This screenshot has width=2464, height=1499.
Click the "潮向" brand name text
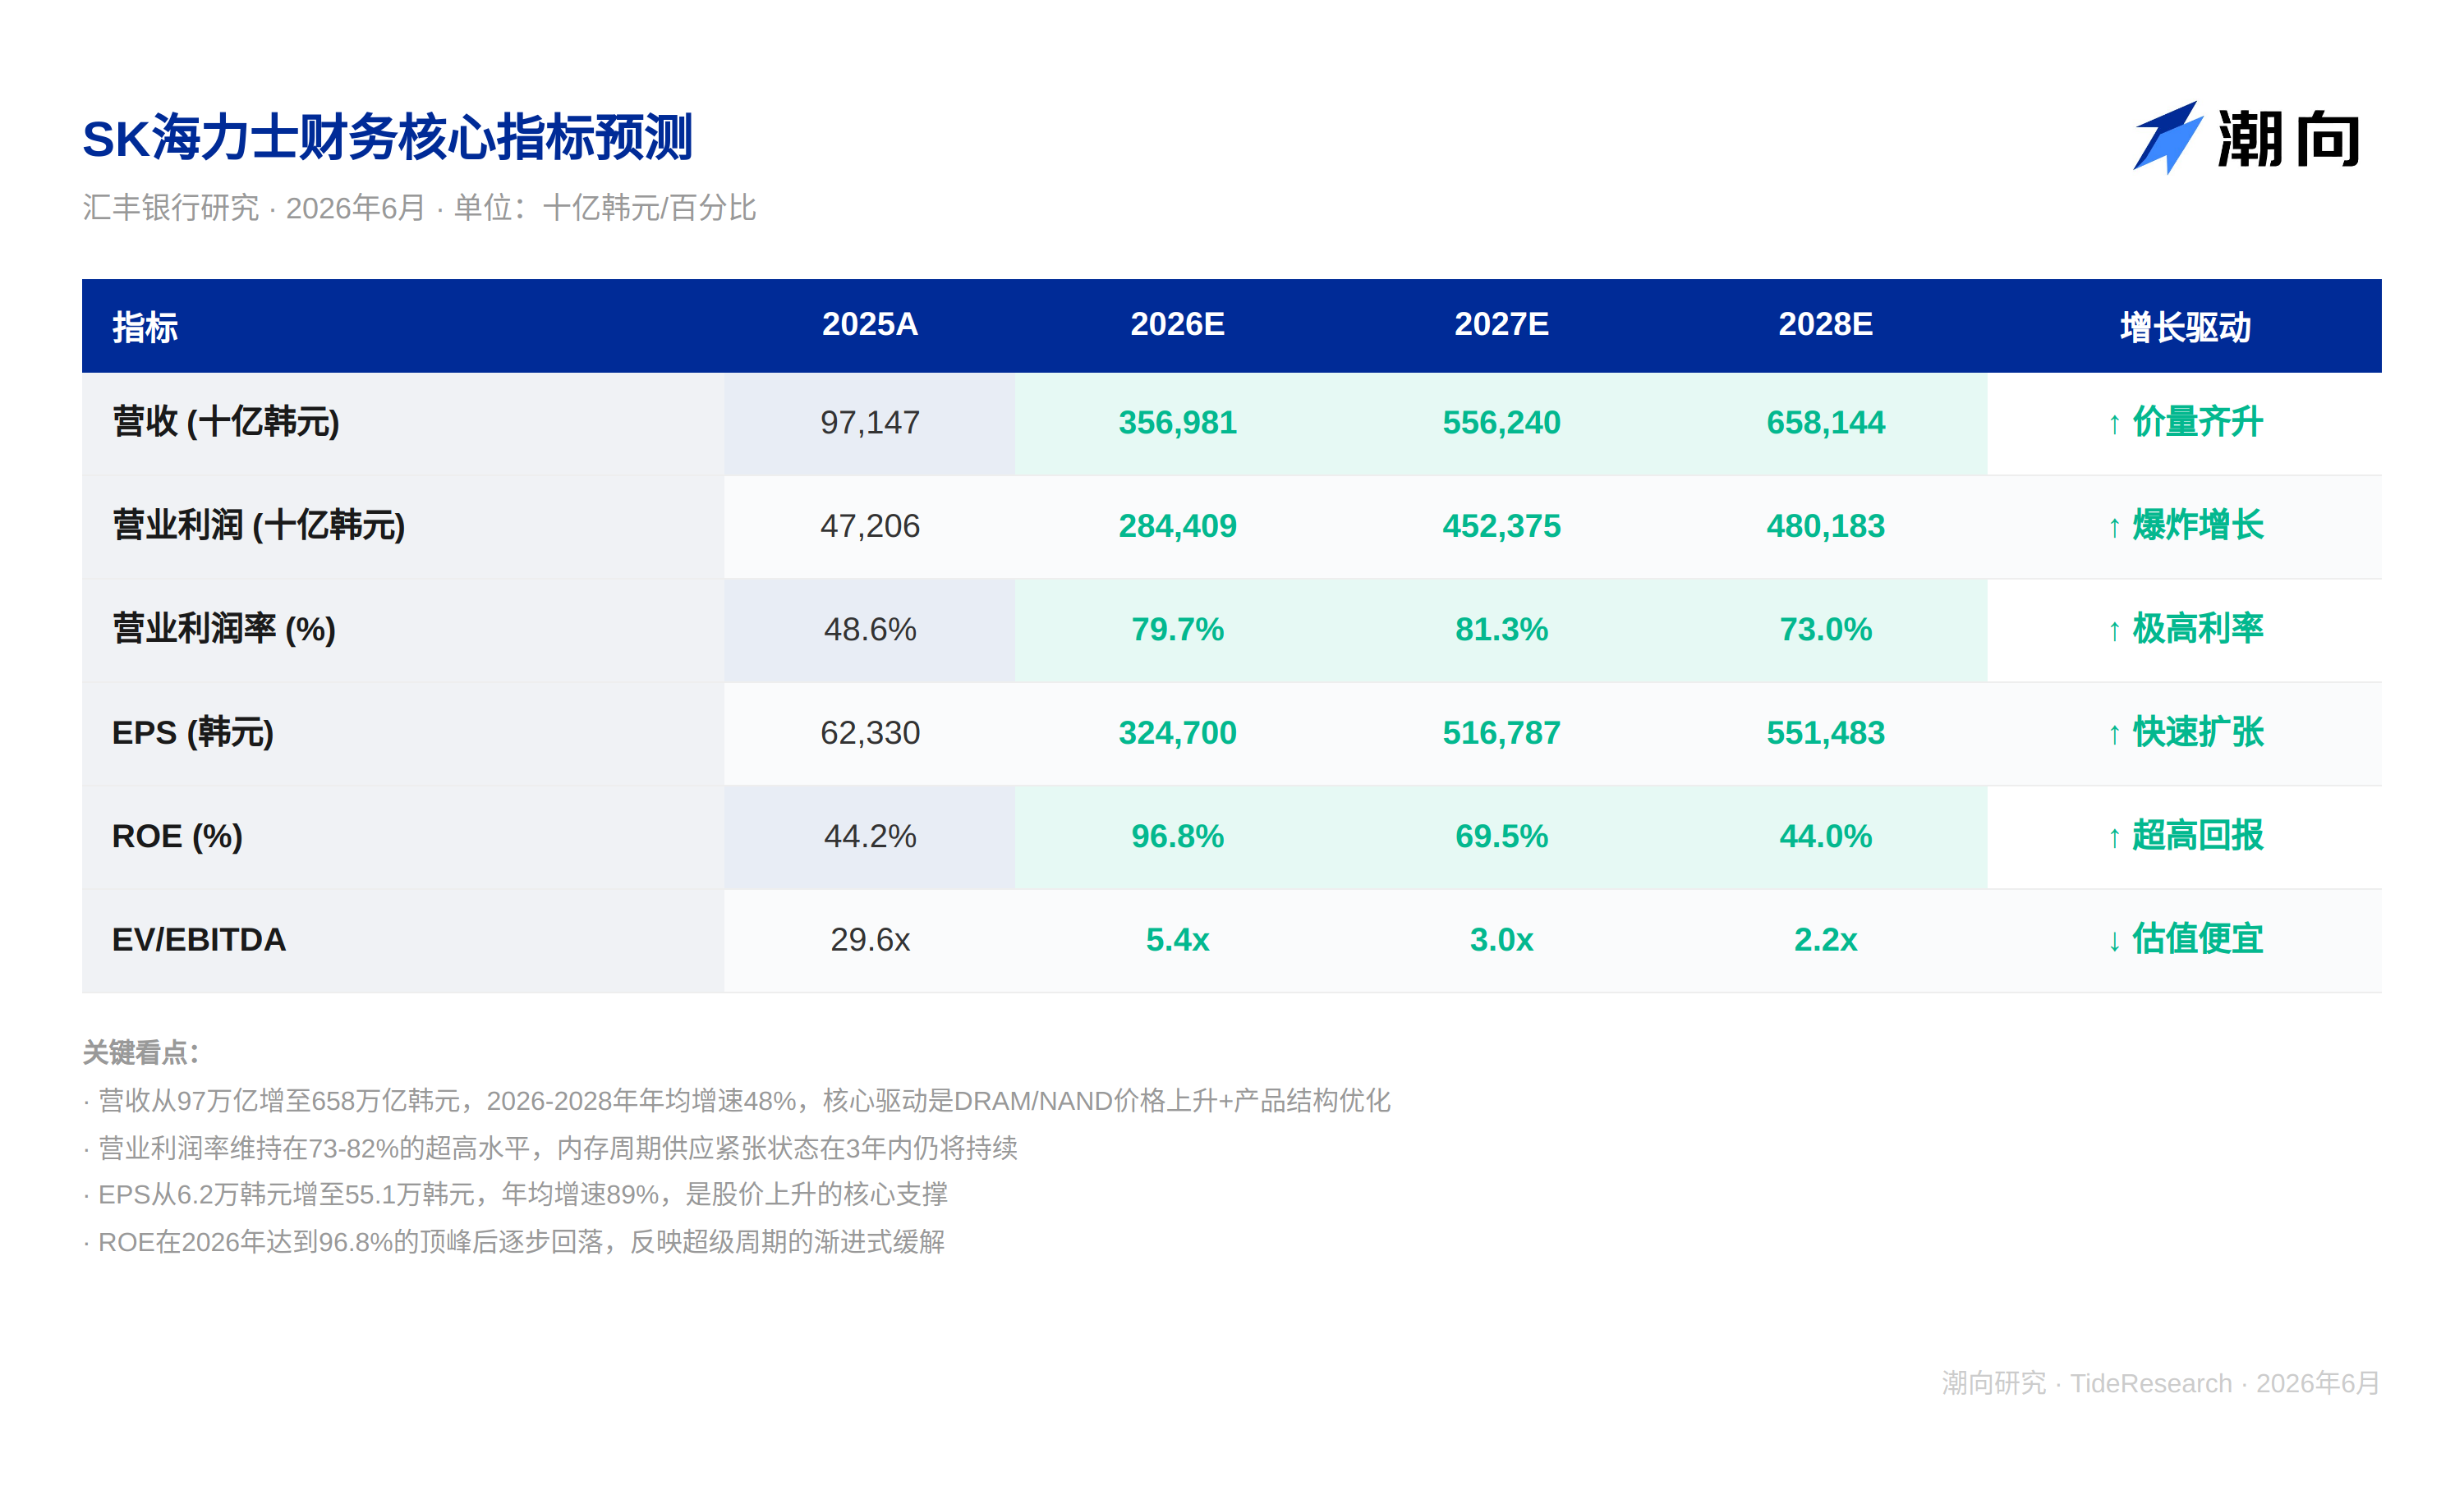click(x=2288, y=139)
